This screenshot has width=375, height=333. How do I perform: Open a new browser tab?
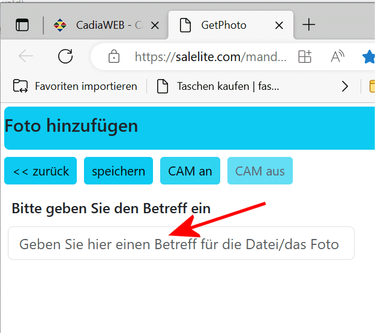[x=309, y=25]
